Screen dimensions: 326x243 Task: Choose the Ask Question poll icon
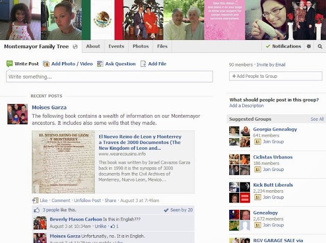coord(100,64)
